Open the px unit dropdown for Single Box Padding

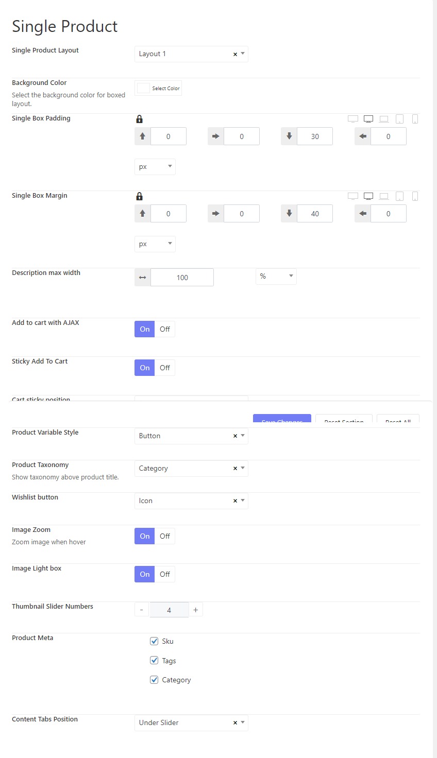(x=155, y=167)
